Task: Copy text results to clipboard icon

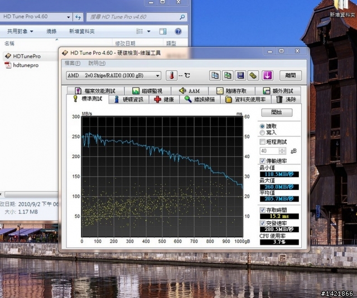Action: point(215,75)
